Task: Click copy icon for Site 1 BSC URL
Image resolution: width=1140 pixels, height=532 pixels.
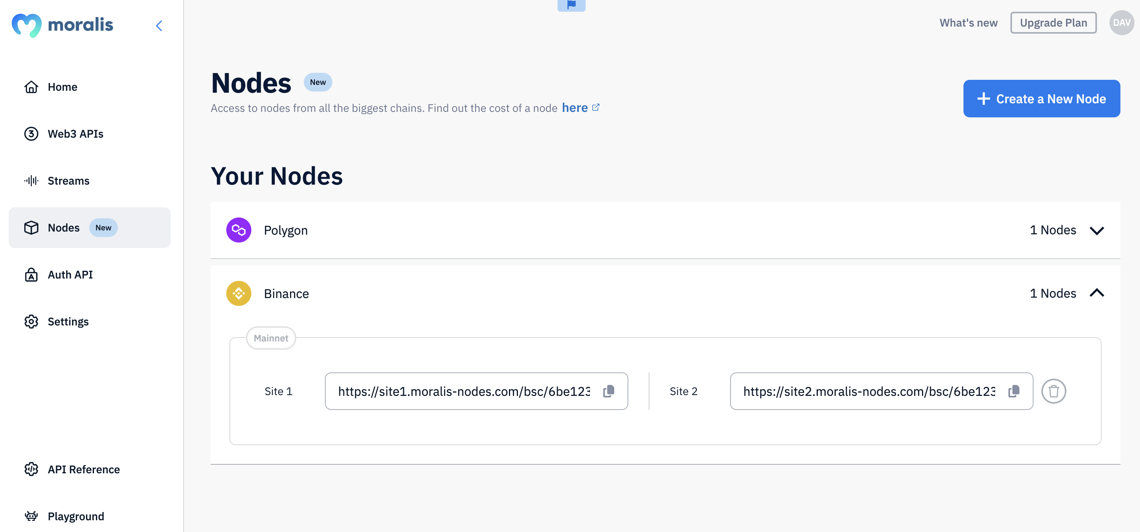Action: pos(610,391)
